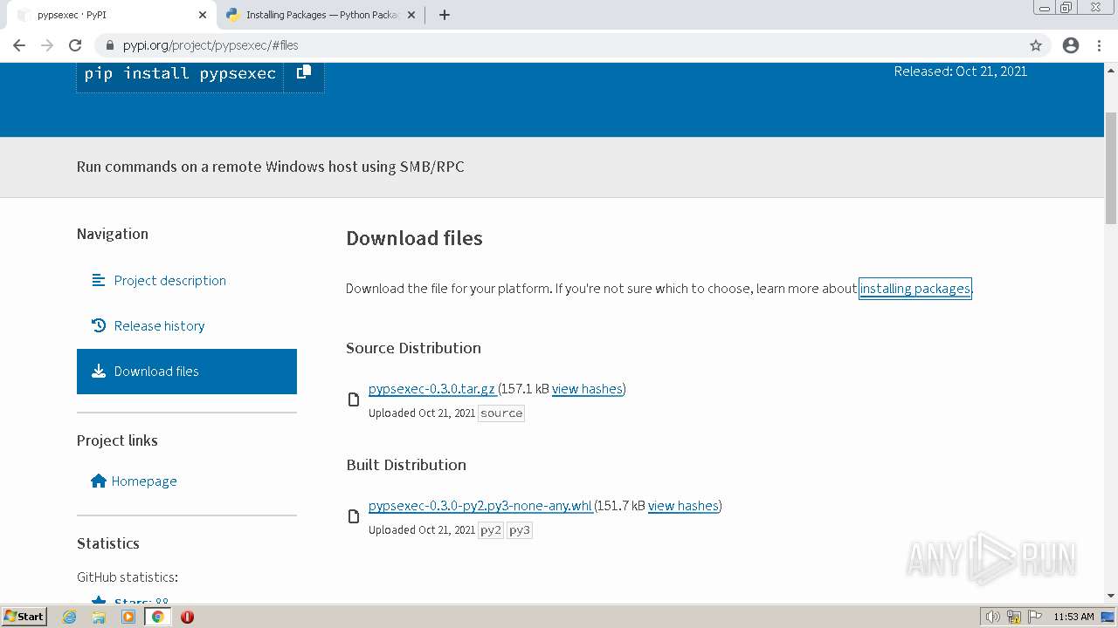Open the Homepage project link
This screenshot has height=628, width=1118.
[144, 481]
